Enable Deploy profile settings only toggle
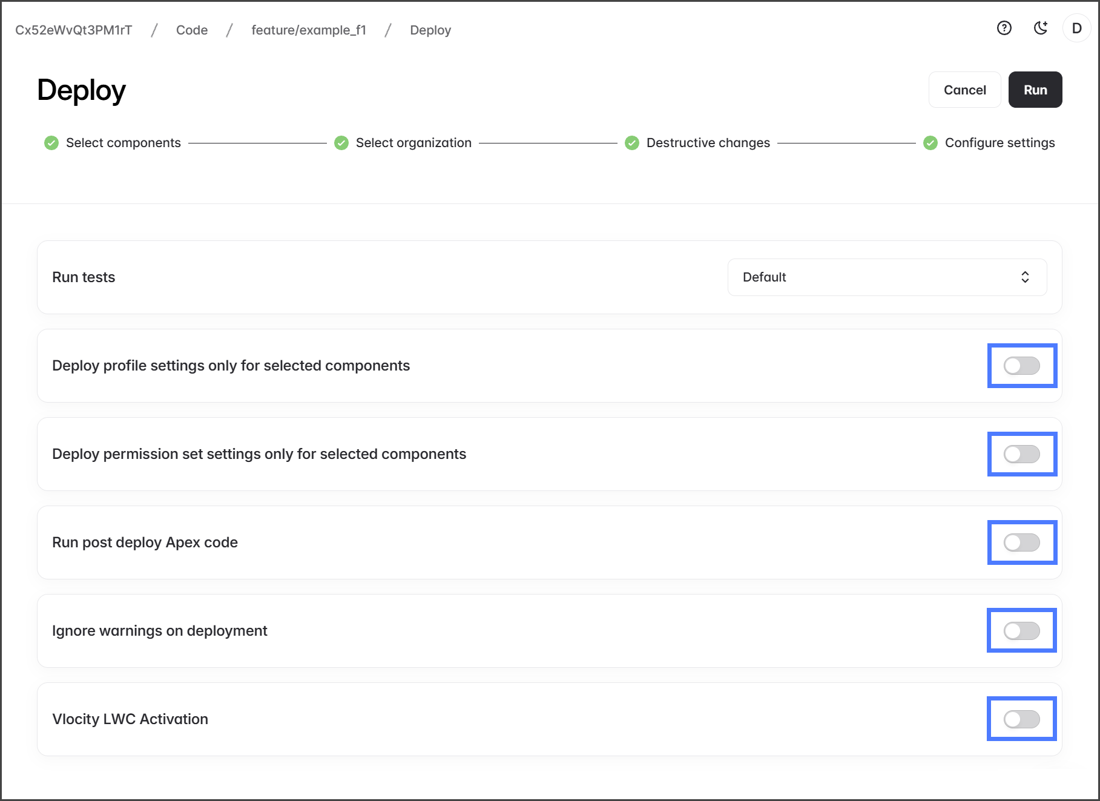 [1021, 366]
